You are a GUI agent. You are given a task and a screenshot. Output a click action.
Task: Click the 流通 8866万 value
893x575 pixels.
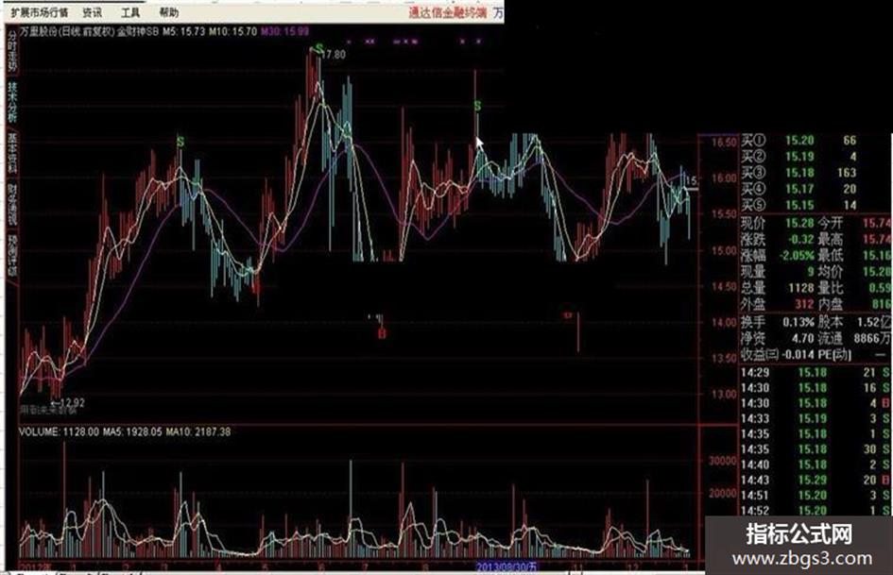(x=872, y=339)
